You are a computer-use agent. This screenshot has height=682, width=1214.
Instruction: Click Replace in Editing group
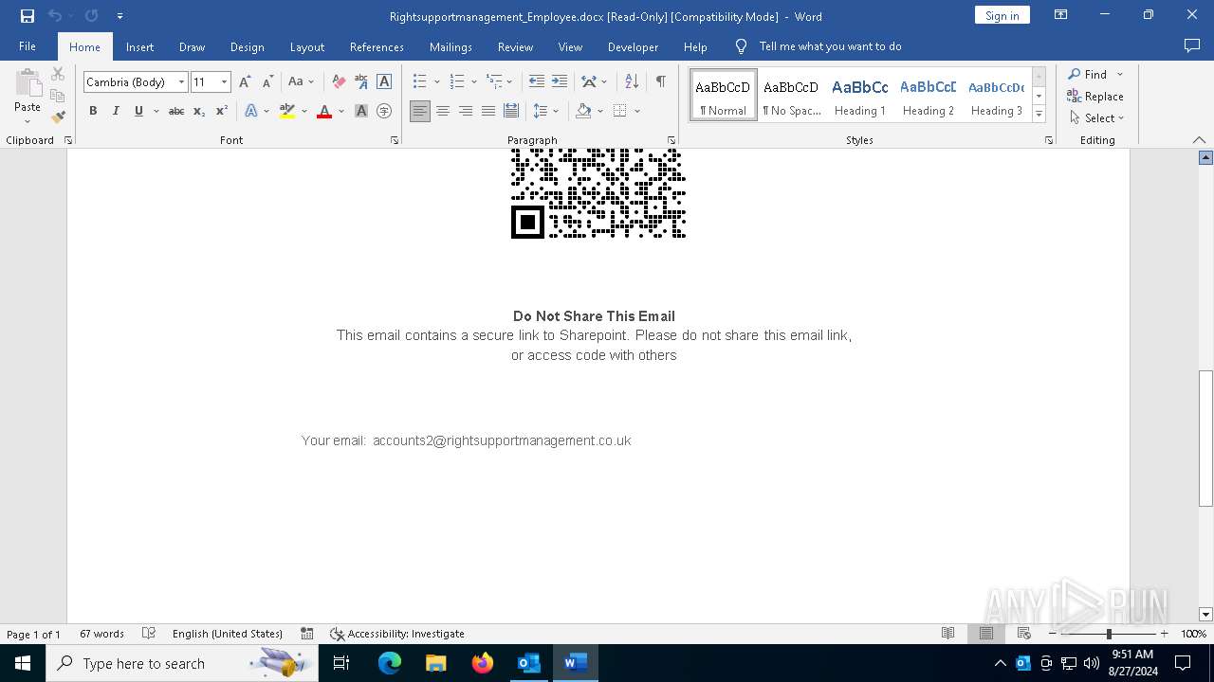pos(1095,96)
